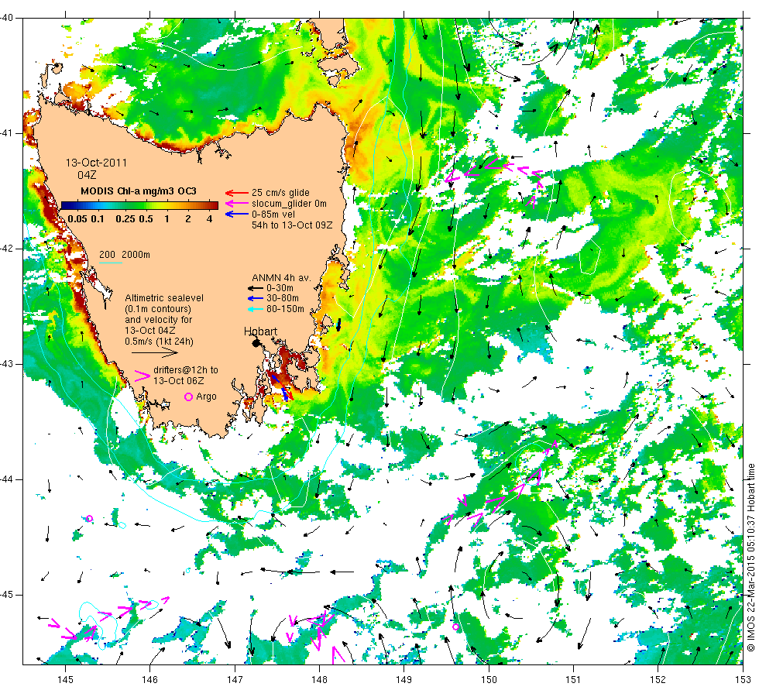Click the -44 latitude axis label
759x697 pixels.
[7, 479]
